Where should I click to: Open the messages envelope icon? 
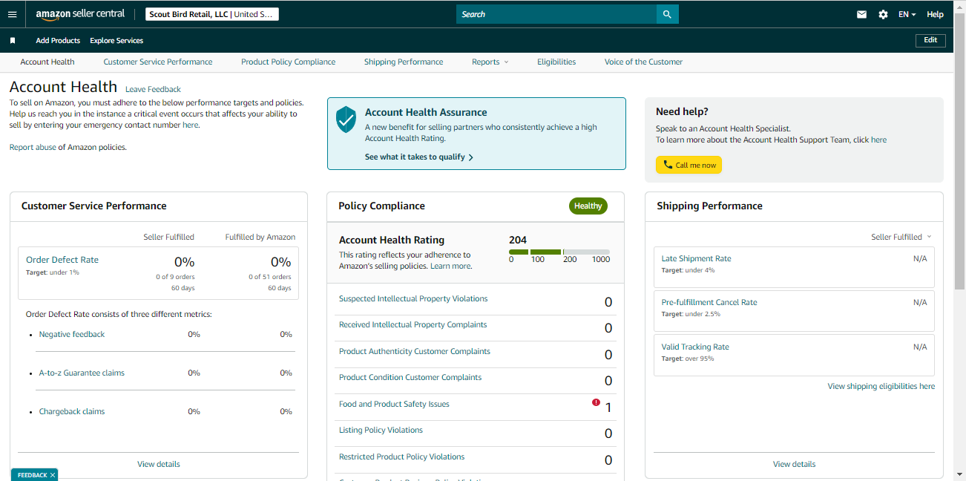(x=861, y=14)
